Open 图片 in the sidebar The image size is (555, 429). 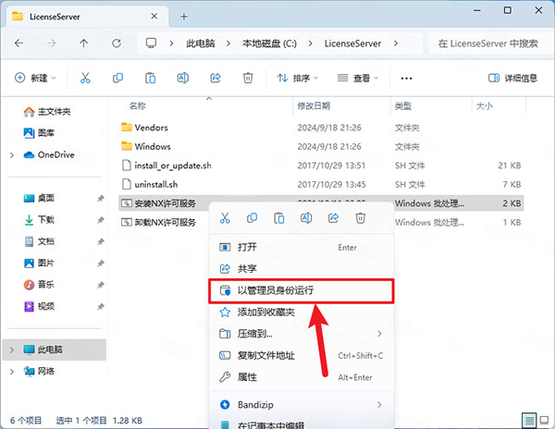[39, 264]
